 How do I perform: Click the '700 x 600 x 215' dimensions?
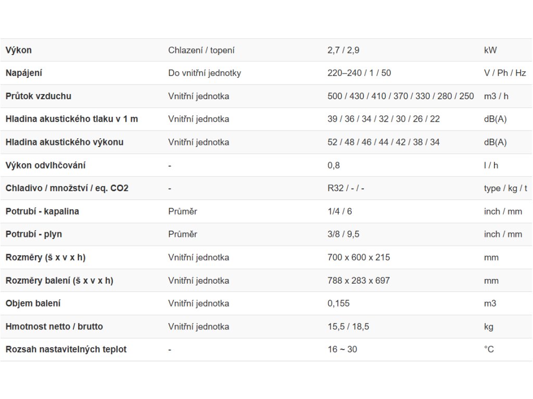click(359, 258)
